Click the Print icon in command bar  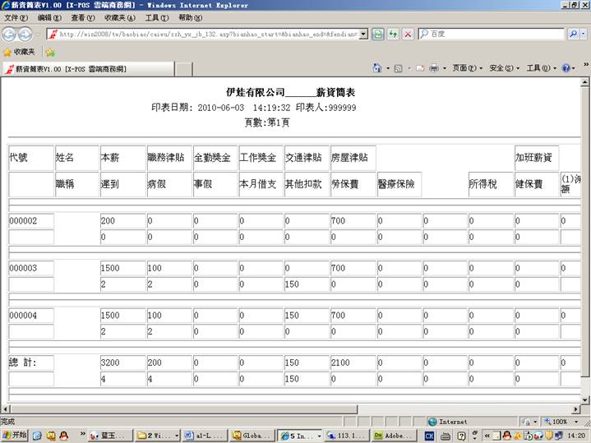[433, 68]
